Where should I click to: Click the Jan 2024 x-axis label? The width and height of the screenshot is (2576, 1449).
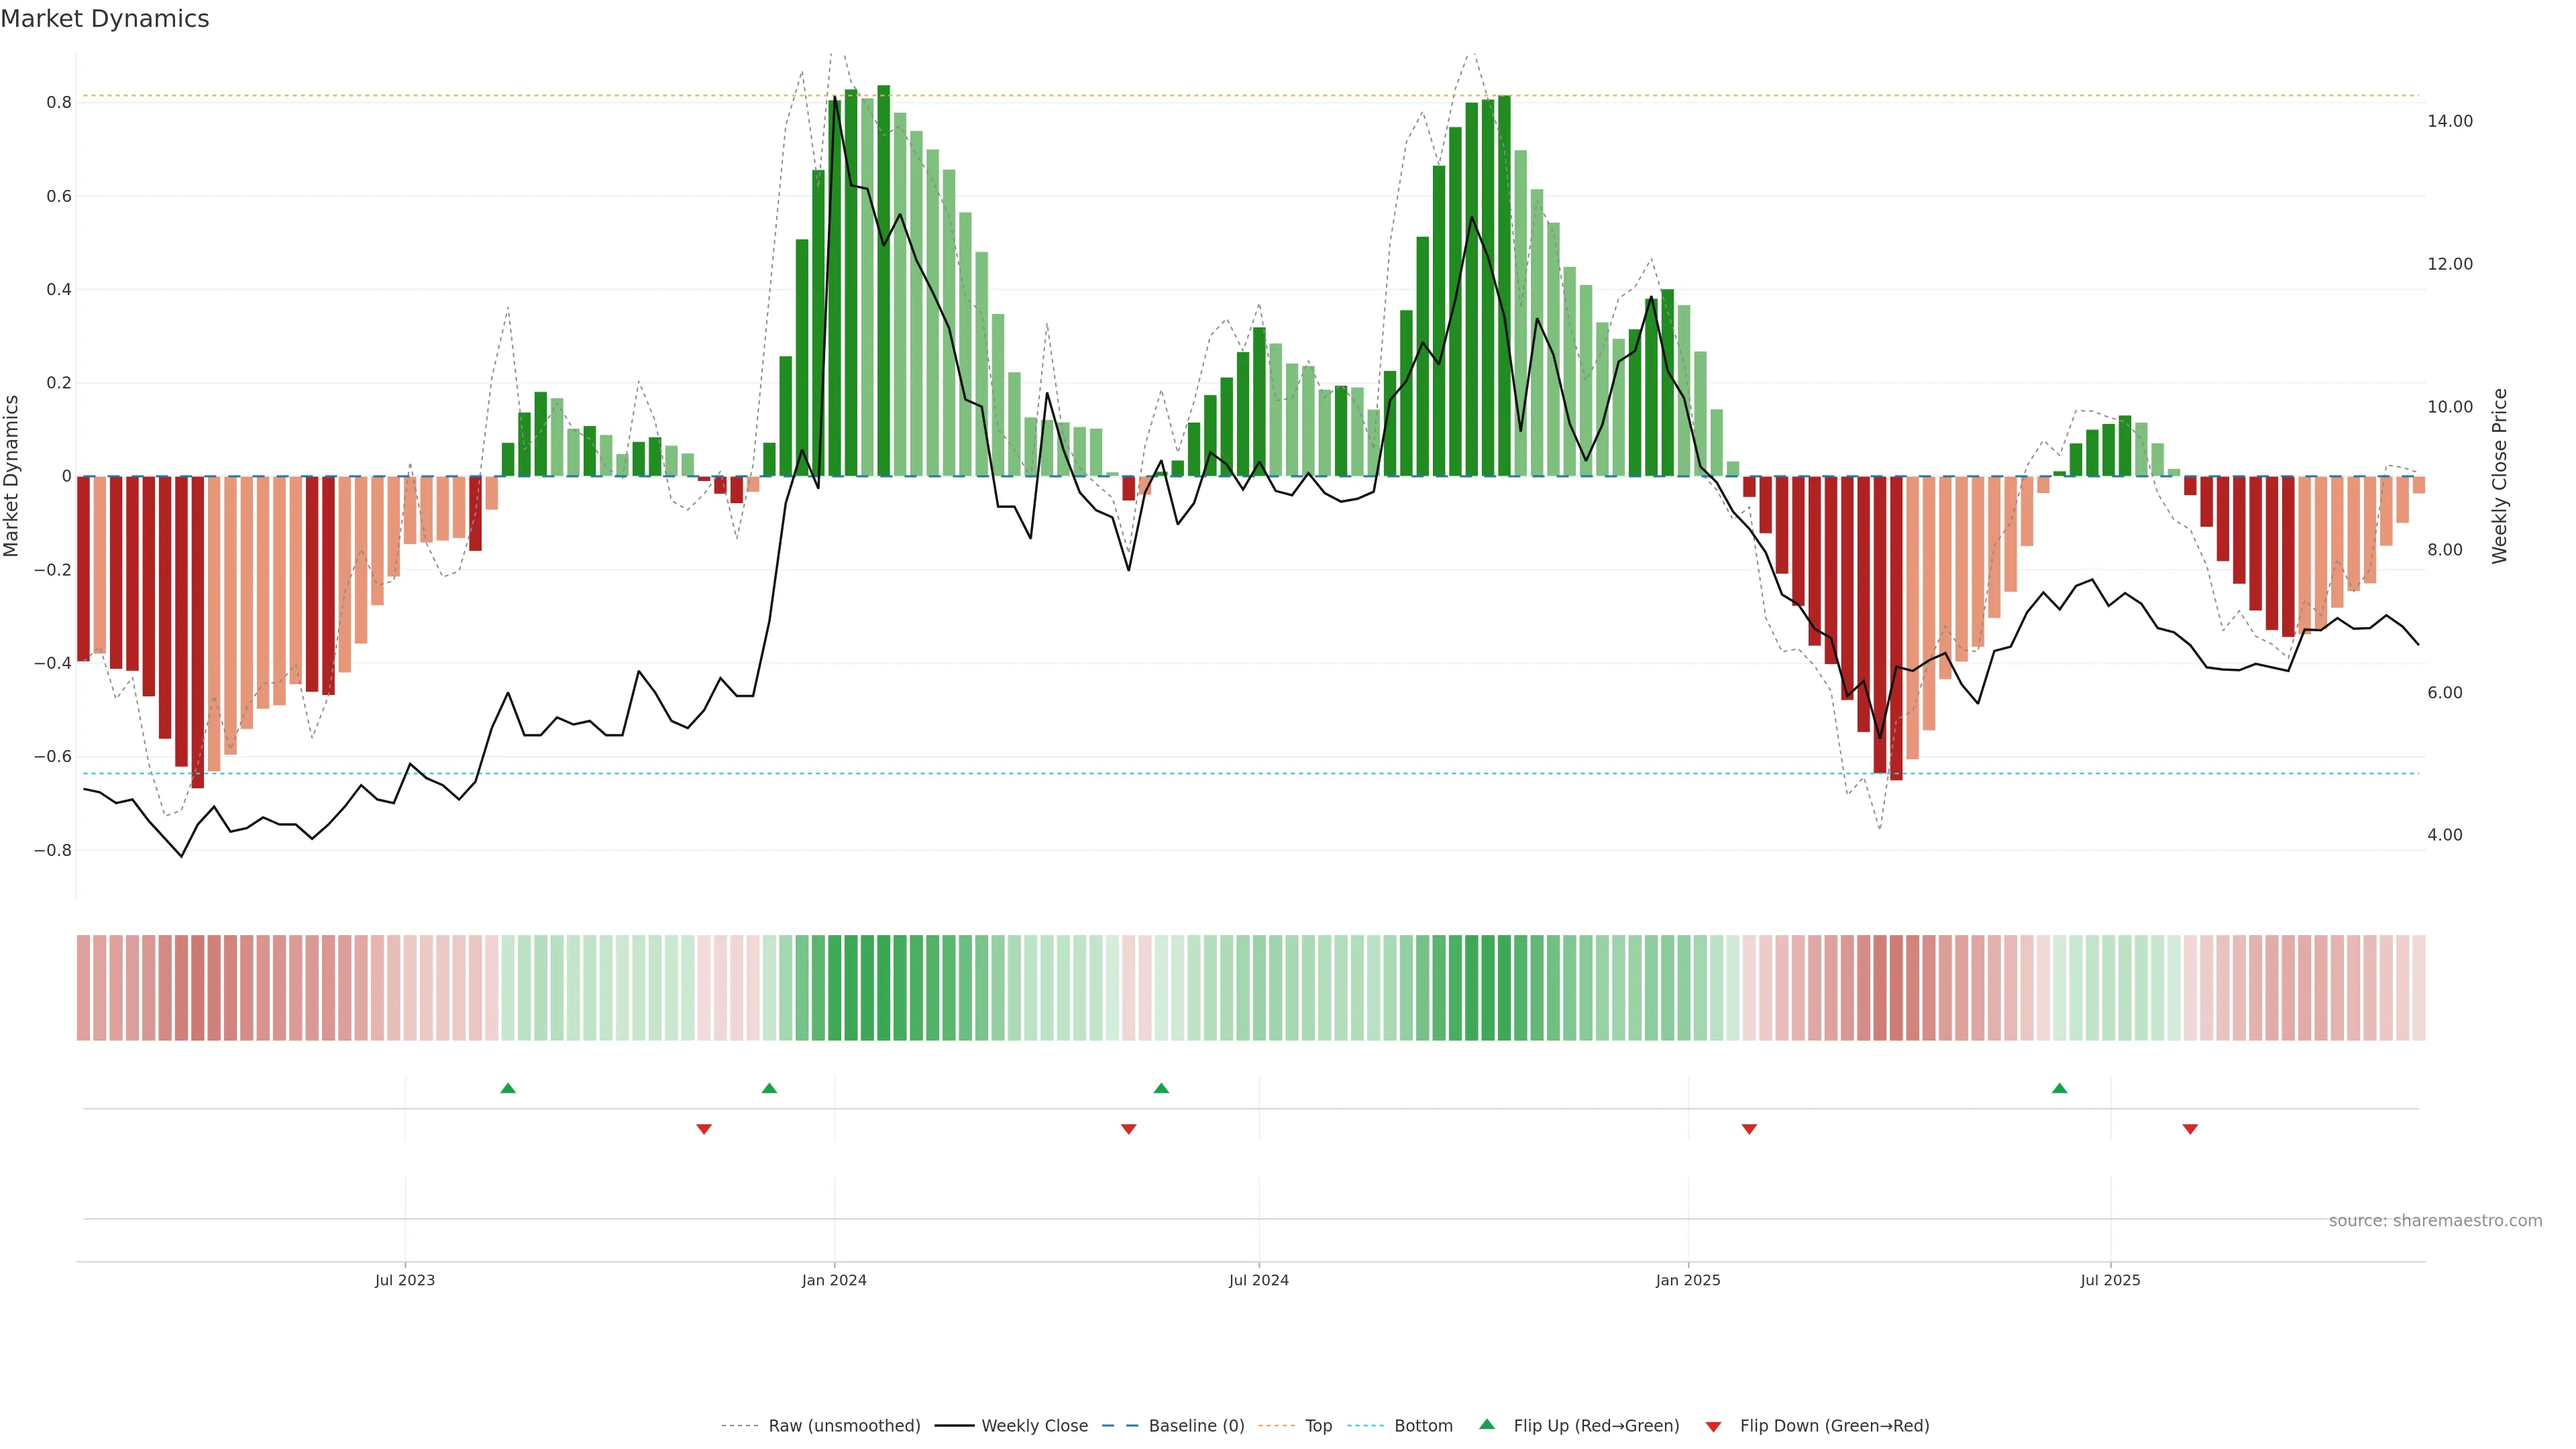click(x=834, y=1280)
